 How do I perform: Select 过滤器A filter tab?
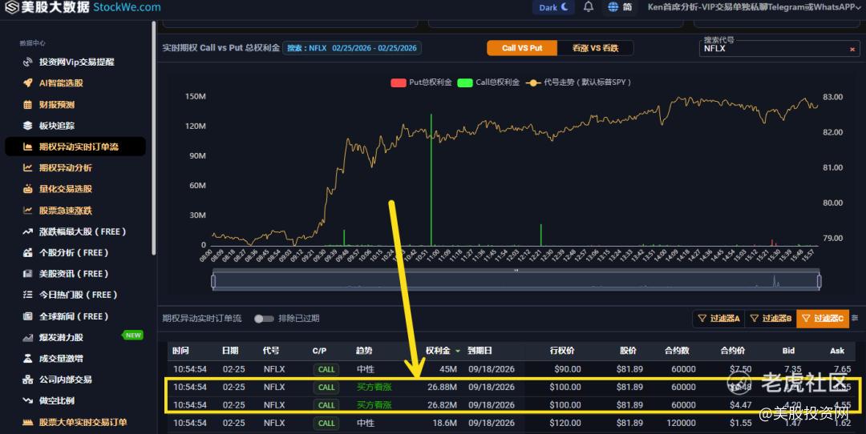pos(718,318)
